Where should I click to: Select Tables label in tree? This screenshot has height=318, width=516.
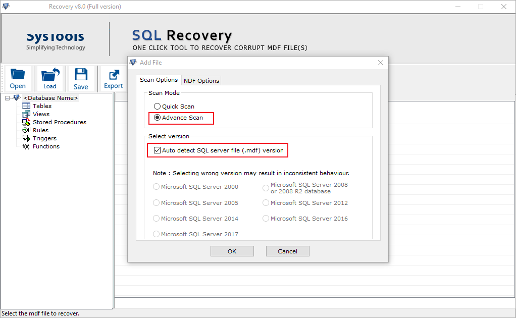coord(42,106)
